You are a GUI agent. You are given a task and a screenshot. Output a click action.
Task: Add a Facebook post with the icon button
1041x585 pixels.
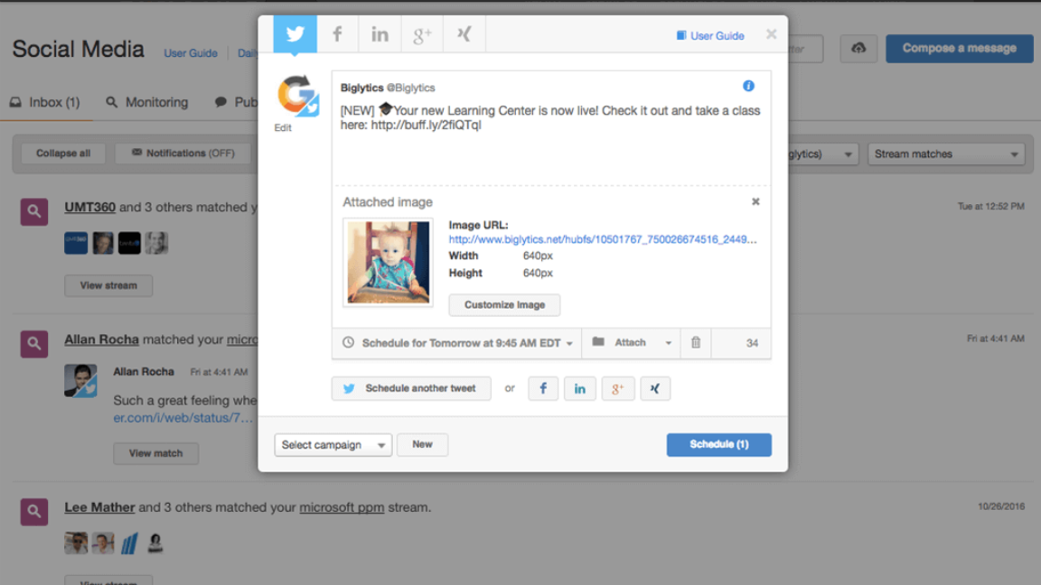(542, 389)
